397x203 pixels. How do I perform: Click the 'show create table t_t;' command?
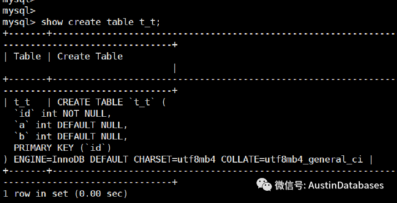click(101, 22)
